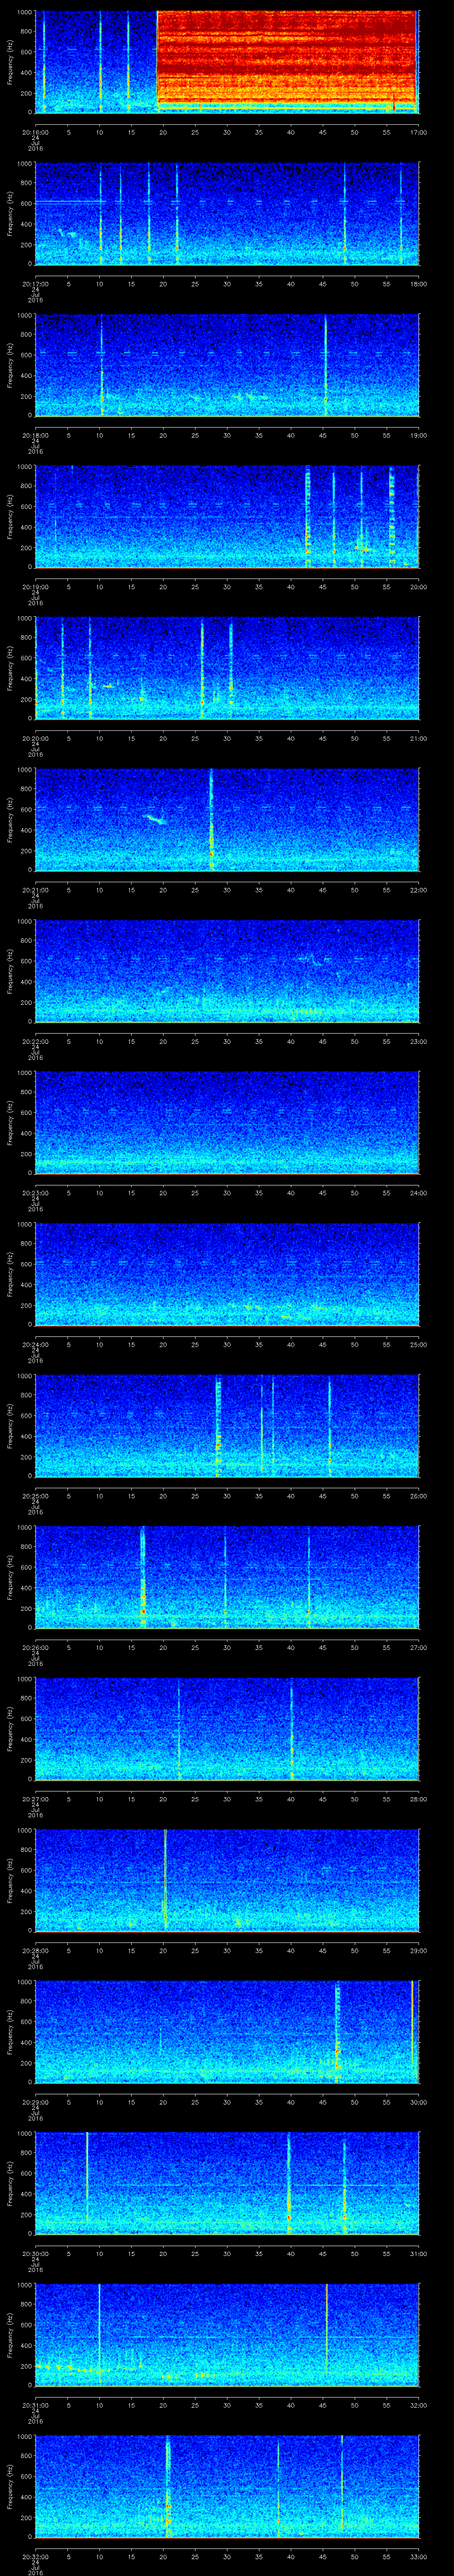Click the 25:00 end time label
Screen dimensions: 454x2576
point(419,1344)
